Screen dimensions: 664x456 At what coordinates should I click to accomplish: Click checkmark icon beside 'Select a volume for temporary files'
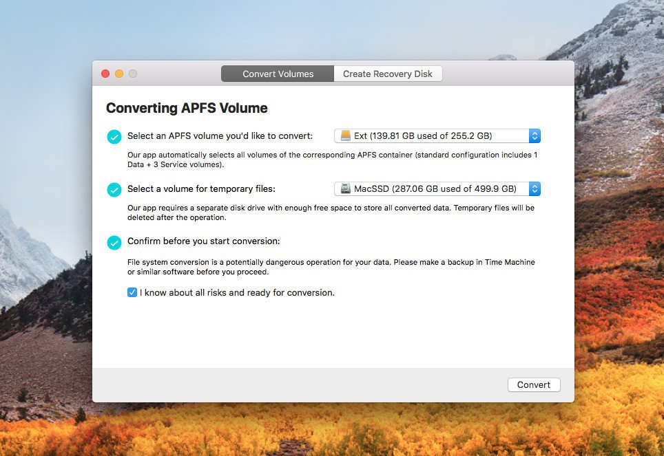(114, 190)
